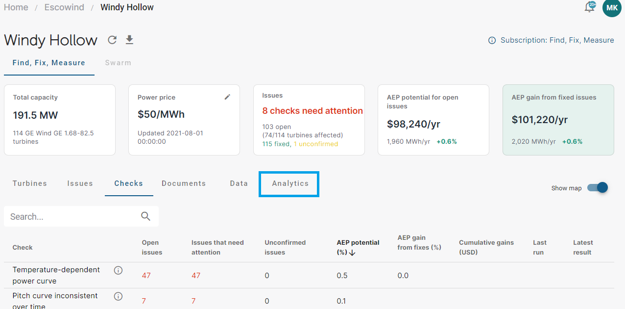
Task: Select the Checks tab
Action: [129, 183]
